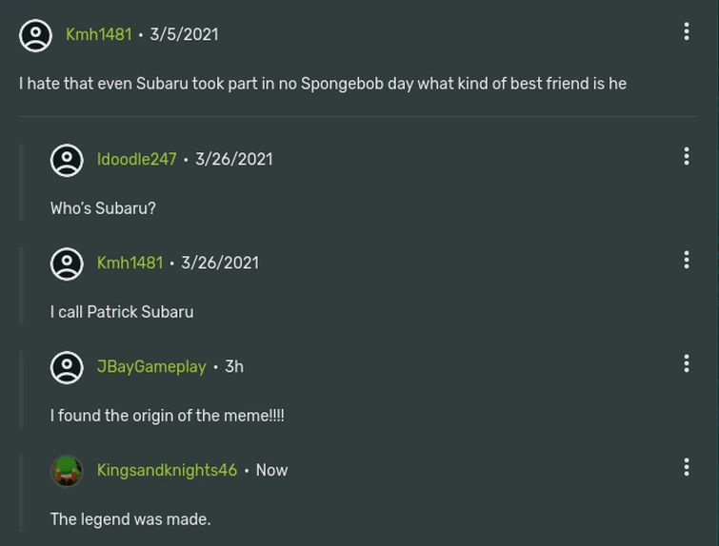Open three-dot menu on Kingsandknights46's reply
The width and height of the screenshot is (719, 546).
pyautogui.click(x=686, y=467)
